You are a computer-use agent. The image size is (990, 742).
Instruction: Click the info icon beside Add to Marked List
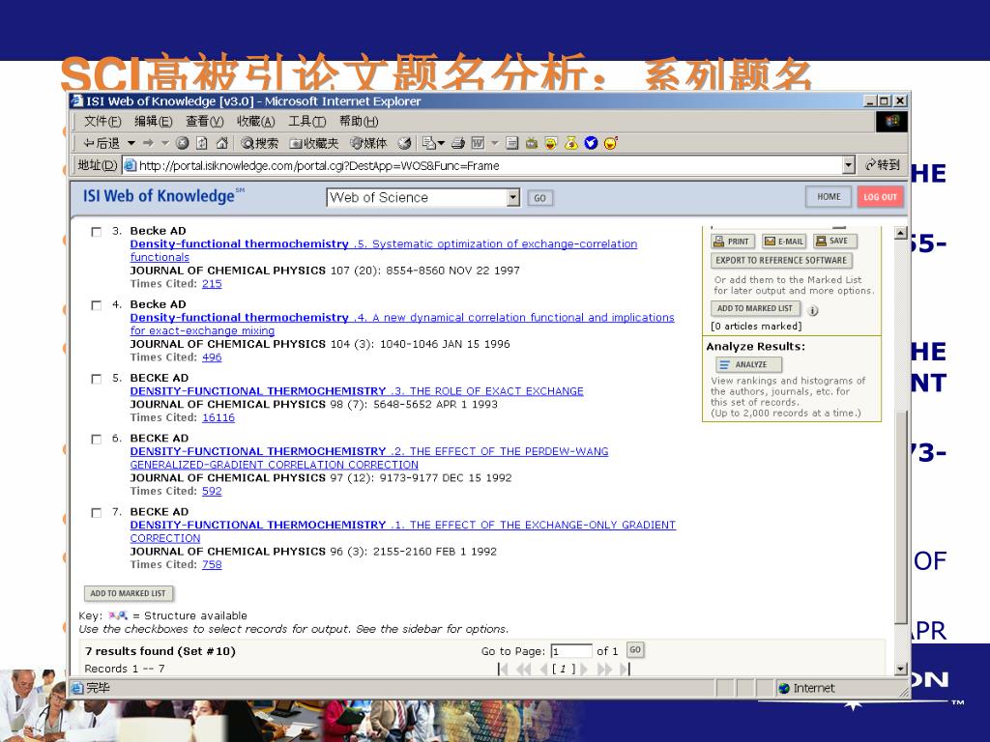tap(813, 310)
